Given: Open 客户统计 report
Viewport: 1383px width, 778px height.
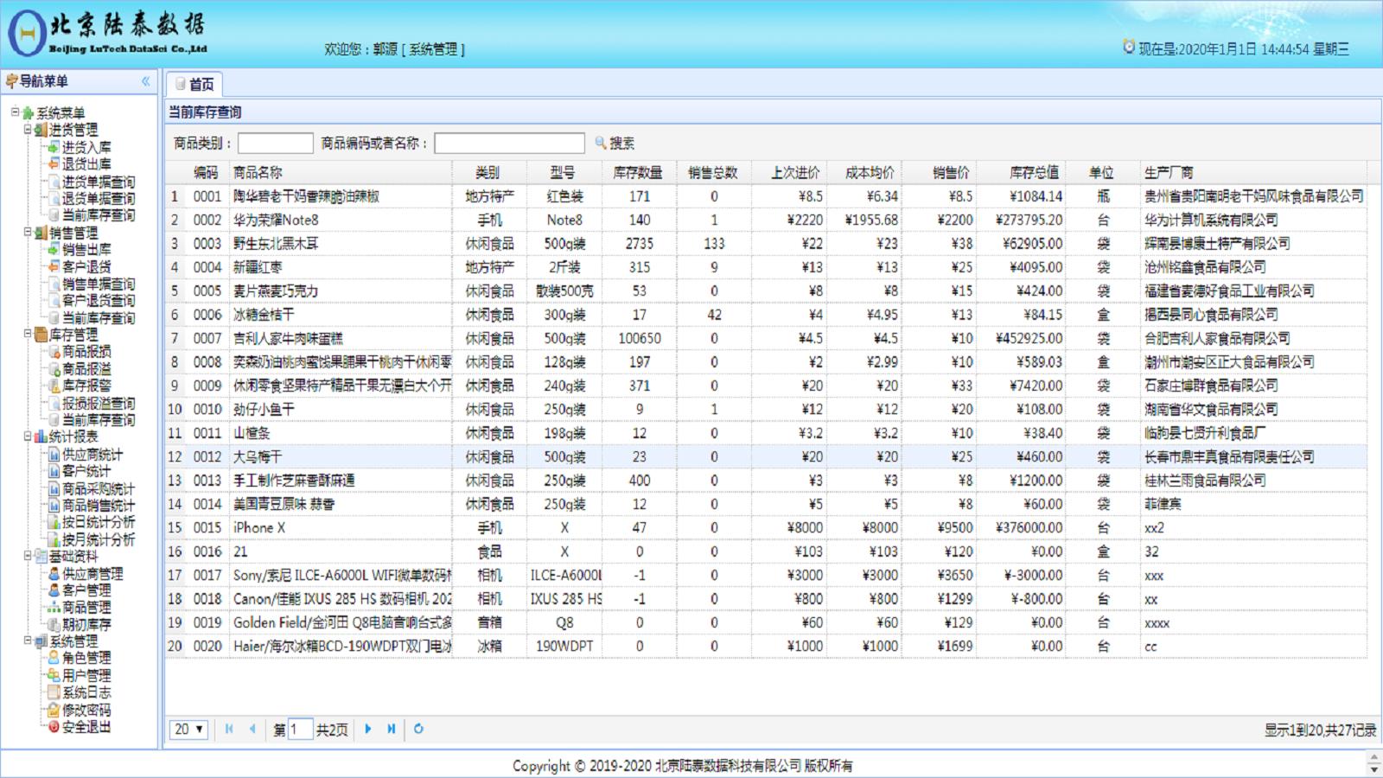Looking at the screenshot, I should click(86, 471).
